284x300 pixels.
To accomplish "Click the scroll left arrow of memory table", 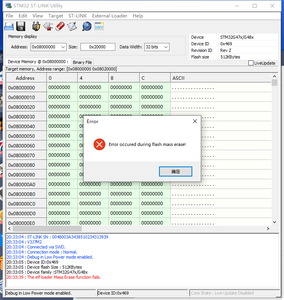I will (9, 228).
